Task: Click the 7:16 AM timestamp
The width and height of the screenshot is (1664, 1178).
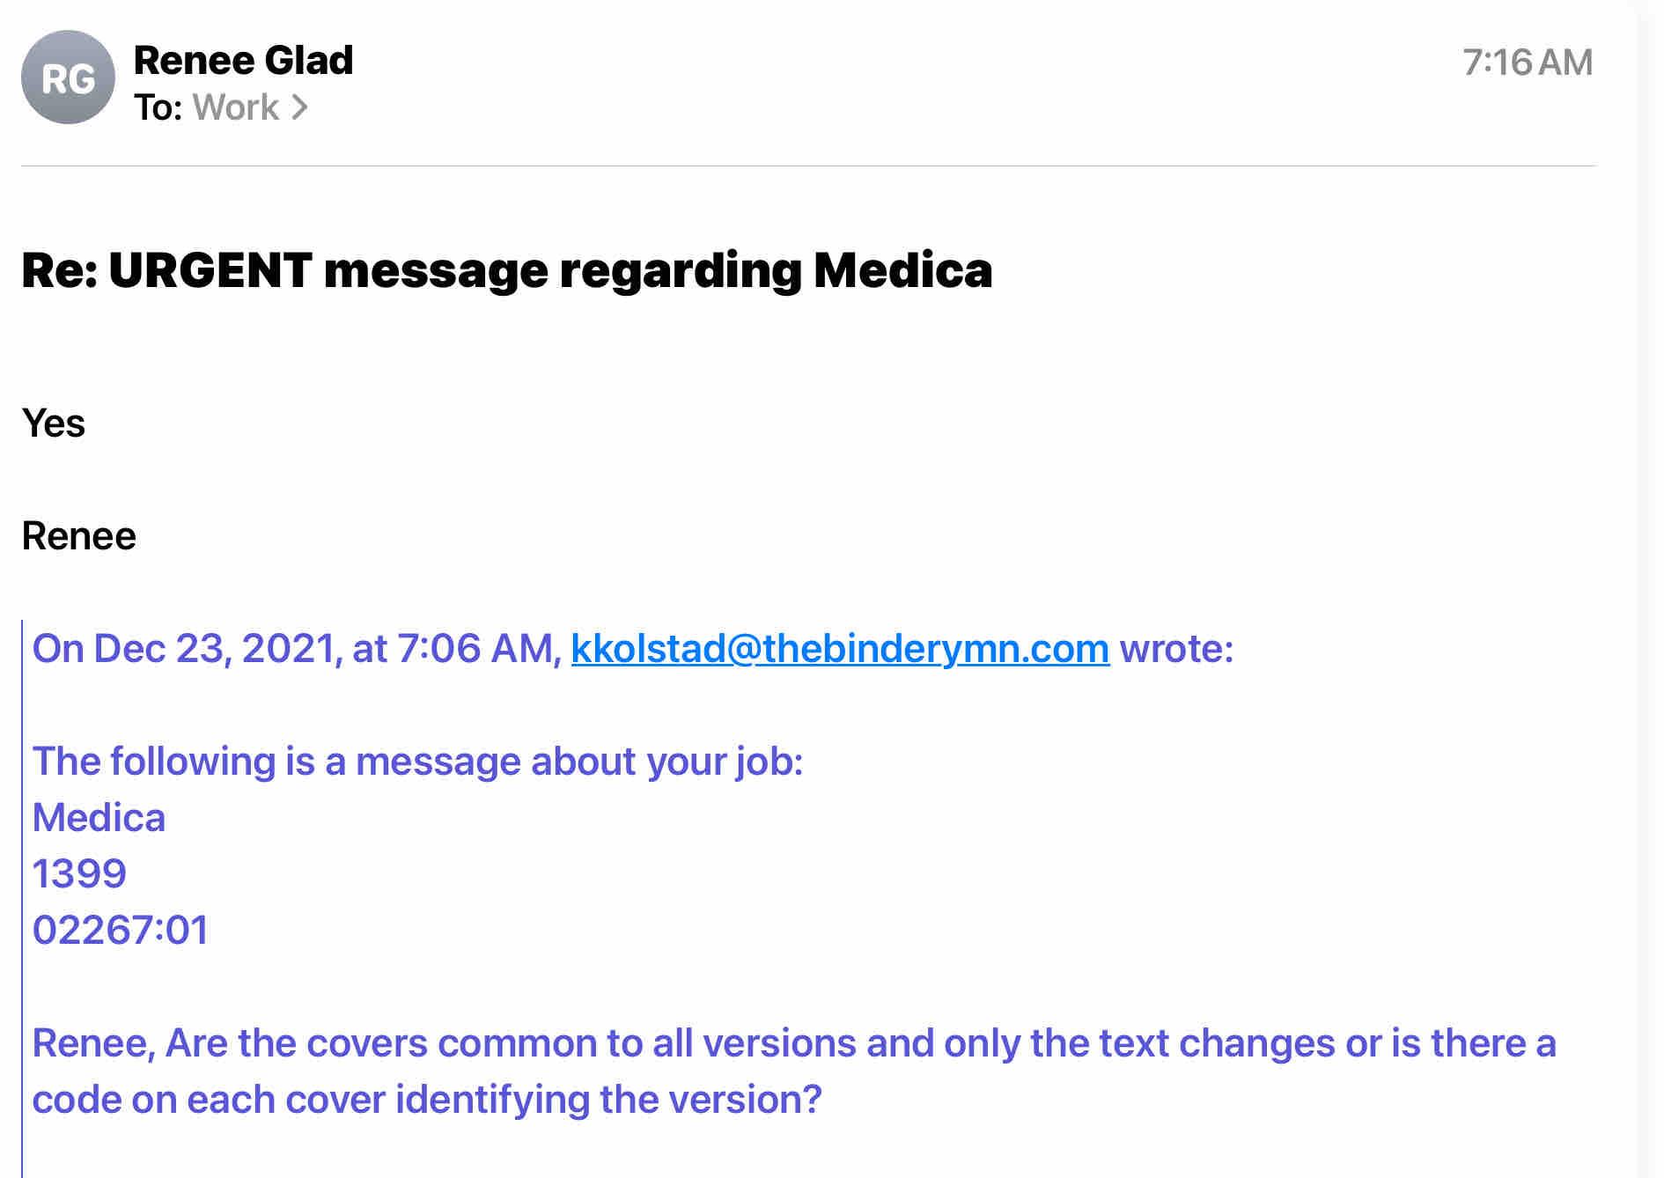Action: click(x=1527, y=63)
